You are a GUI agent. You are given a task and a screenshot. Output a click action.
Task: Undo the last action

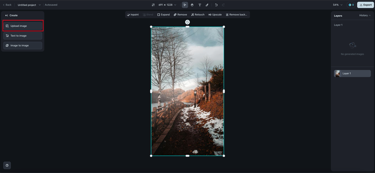point(216,5)
